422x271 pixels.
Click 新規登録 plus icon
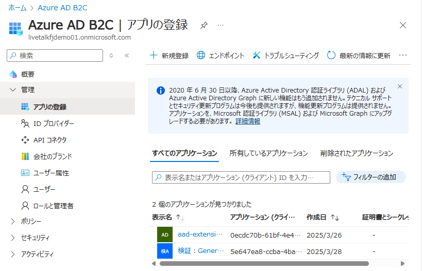pyautogui.click(x=154, y=56)
